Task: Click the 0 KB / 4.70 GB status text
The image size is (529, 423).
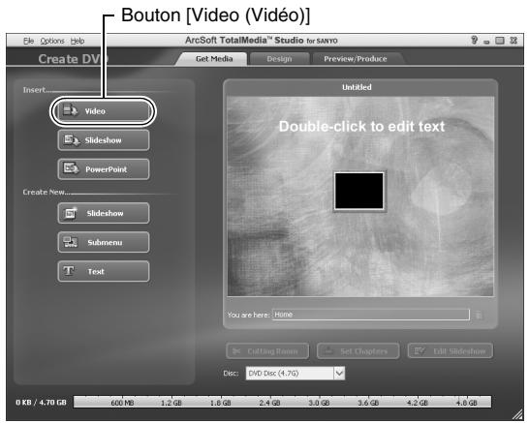Action: 41,403
